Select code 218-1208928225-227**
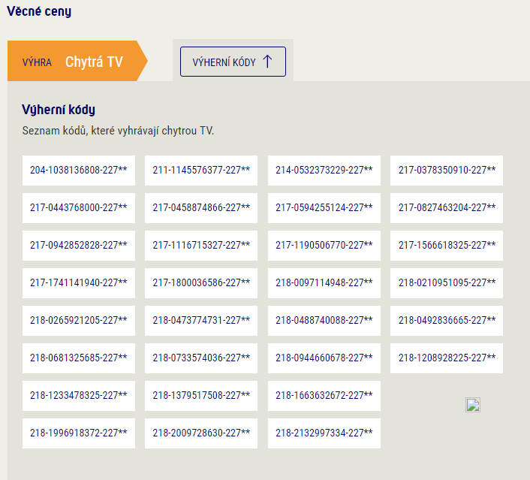This screenshot has width=530, height=480. tap(447, 358)
